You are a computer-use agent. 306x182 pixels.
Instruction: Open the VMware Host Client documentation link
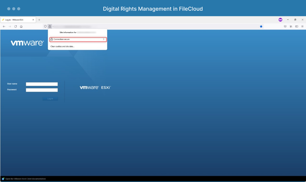click(25, 179)
